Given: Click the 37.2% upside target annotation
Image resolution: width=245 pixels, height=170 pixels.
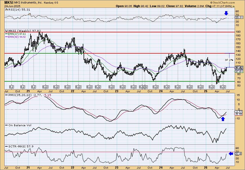Looking at the screenshot, I should [x=229, y=60].
